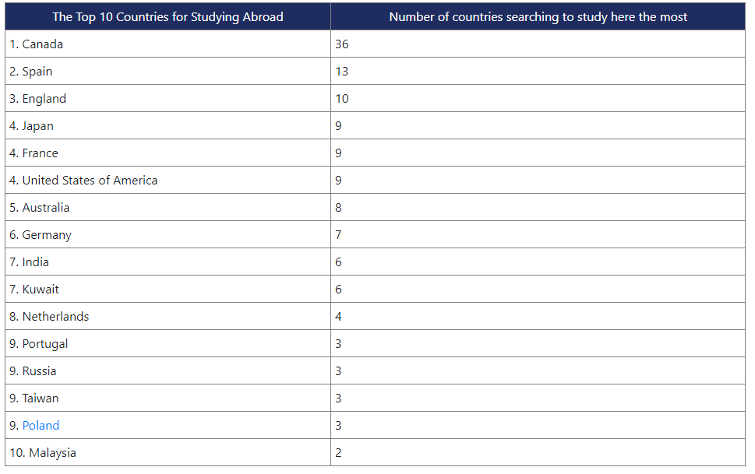
Task: Click the France row label
Action: click(x=34, y=153)
